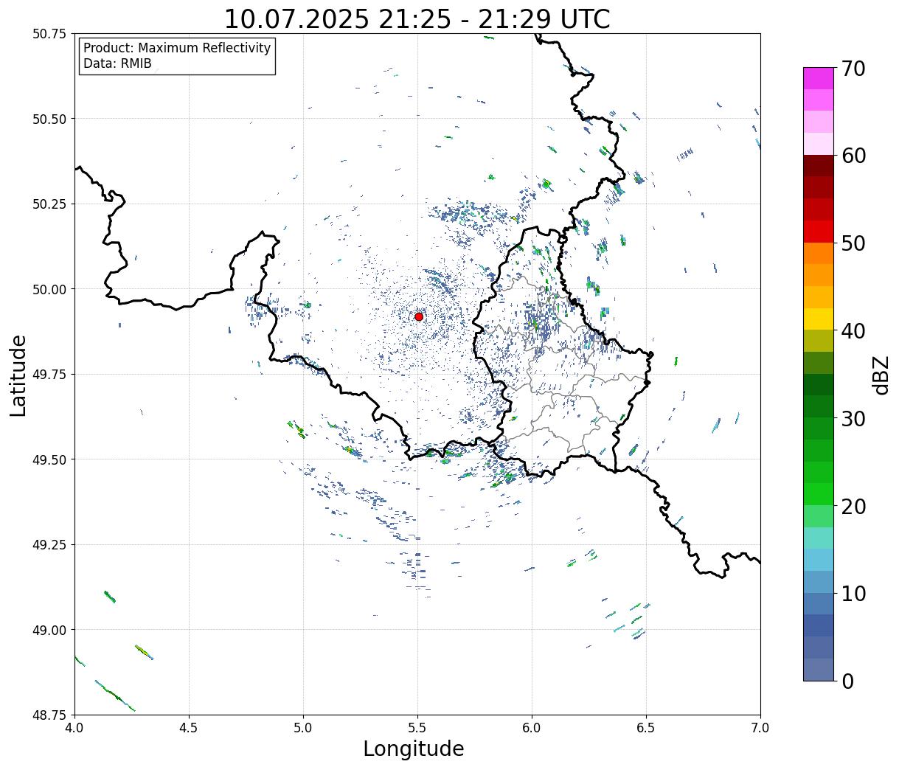The image size is (899, 767).
Task: Click the longitude tick label '4.0'
Action: pyautogui.click(x=74, y=728)
